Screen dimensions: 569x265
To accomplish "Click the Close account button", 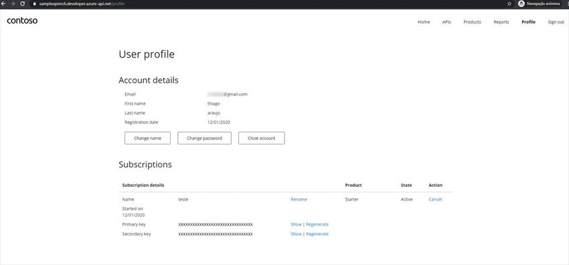I will [261, 138].
